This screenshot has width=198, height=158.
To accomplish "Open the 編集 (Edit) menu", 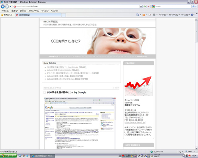I will (x=14, y=11).
